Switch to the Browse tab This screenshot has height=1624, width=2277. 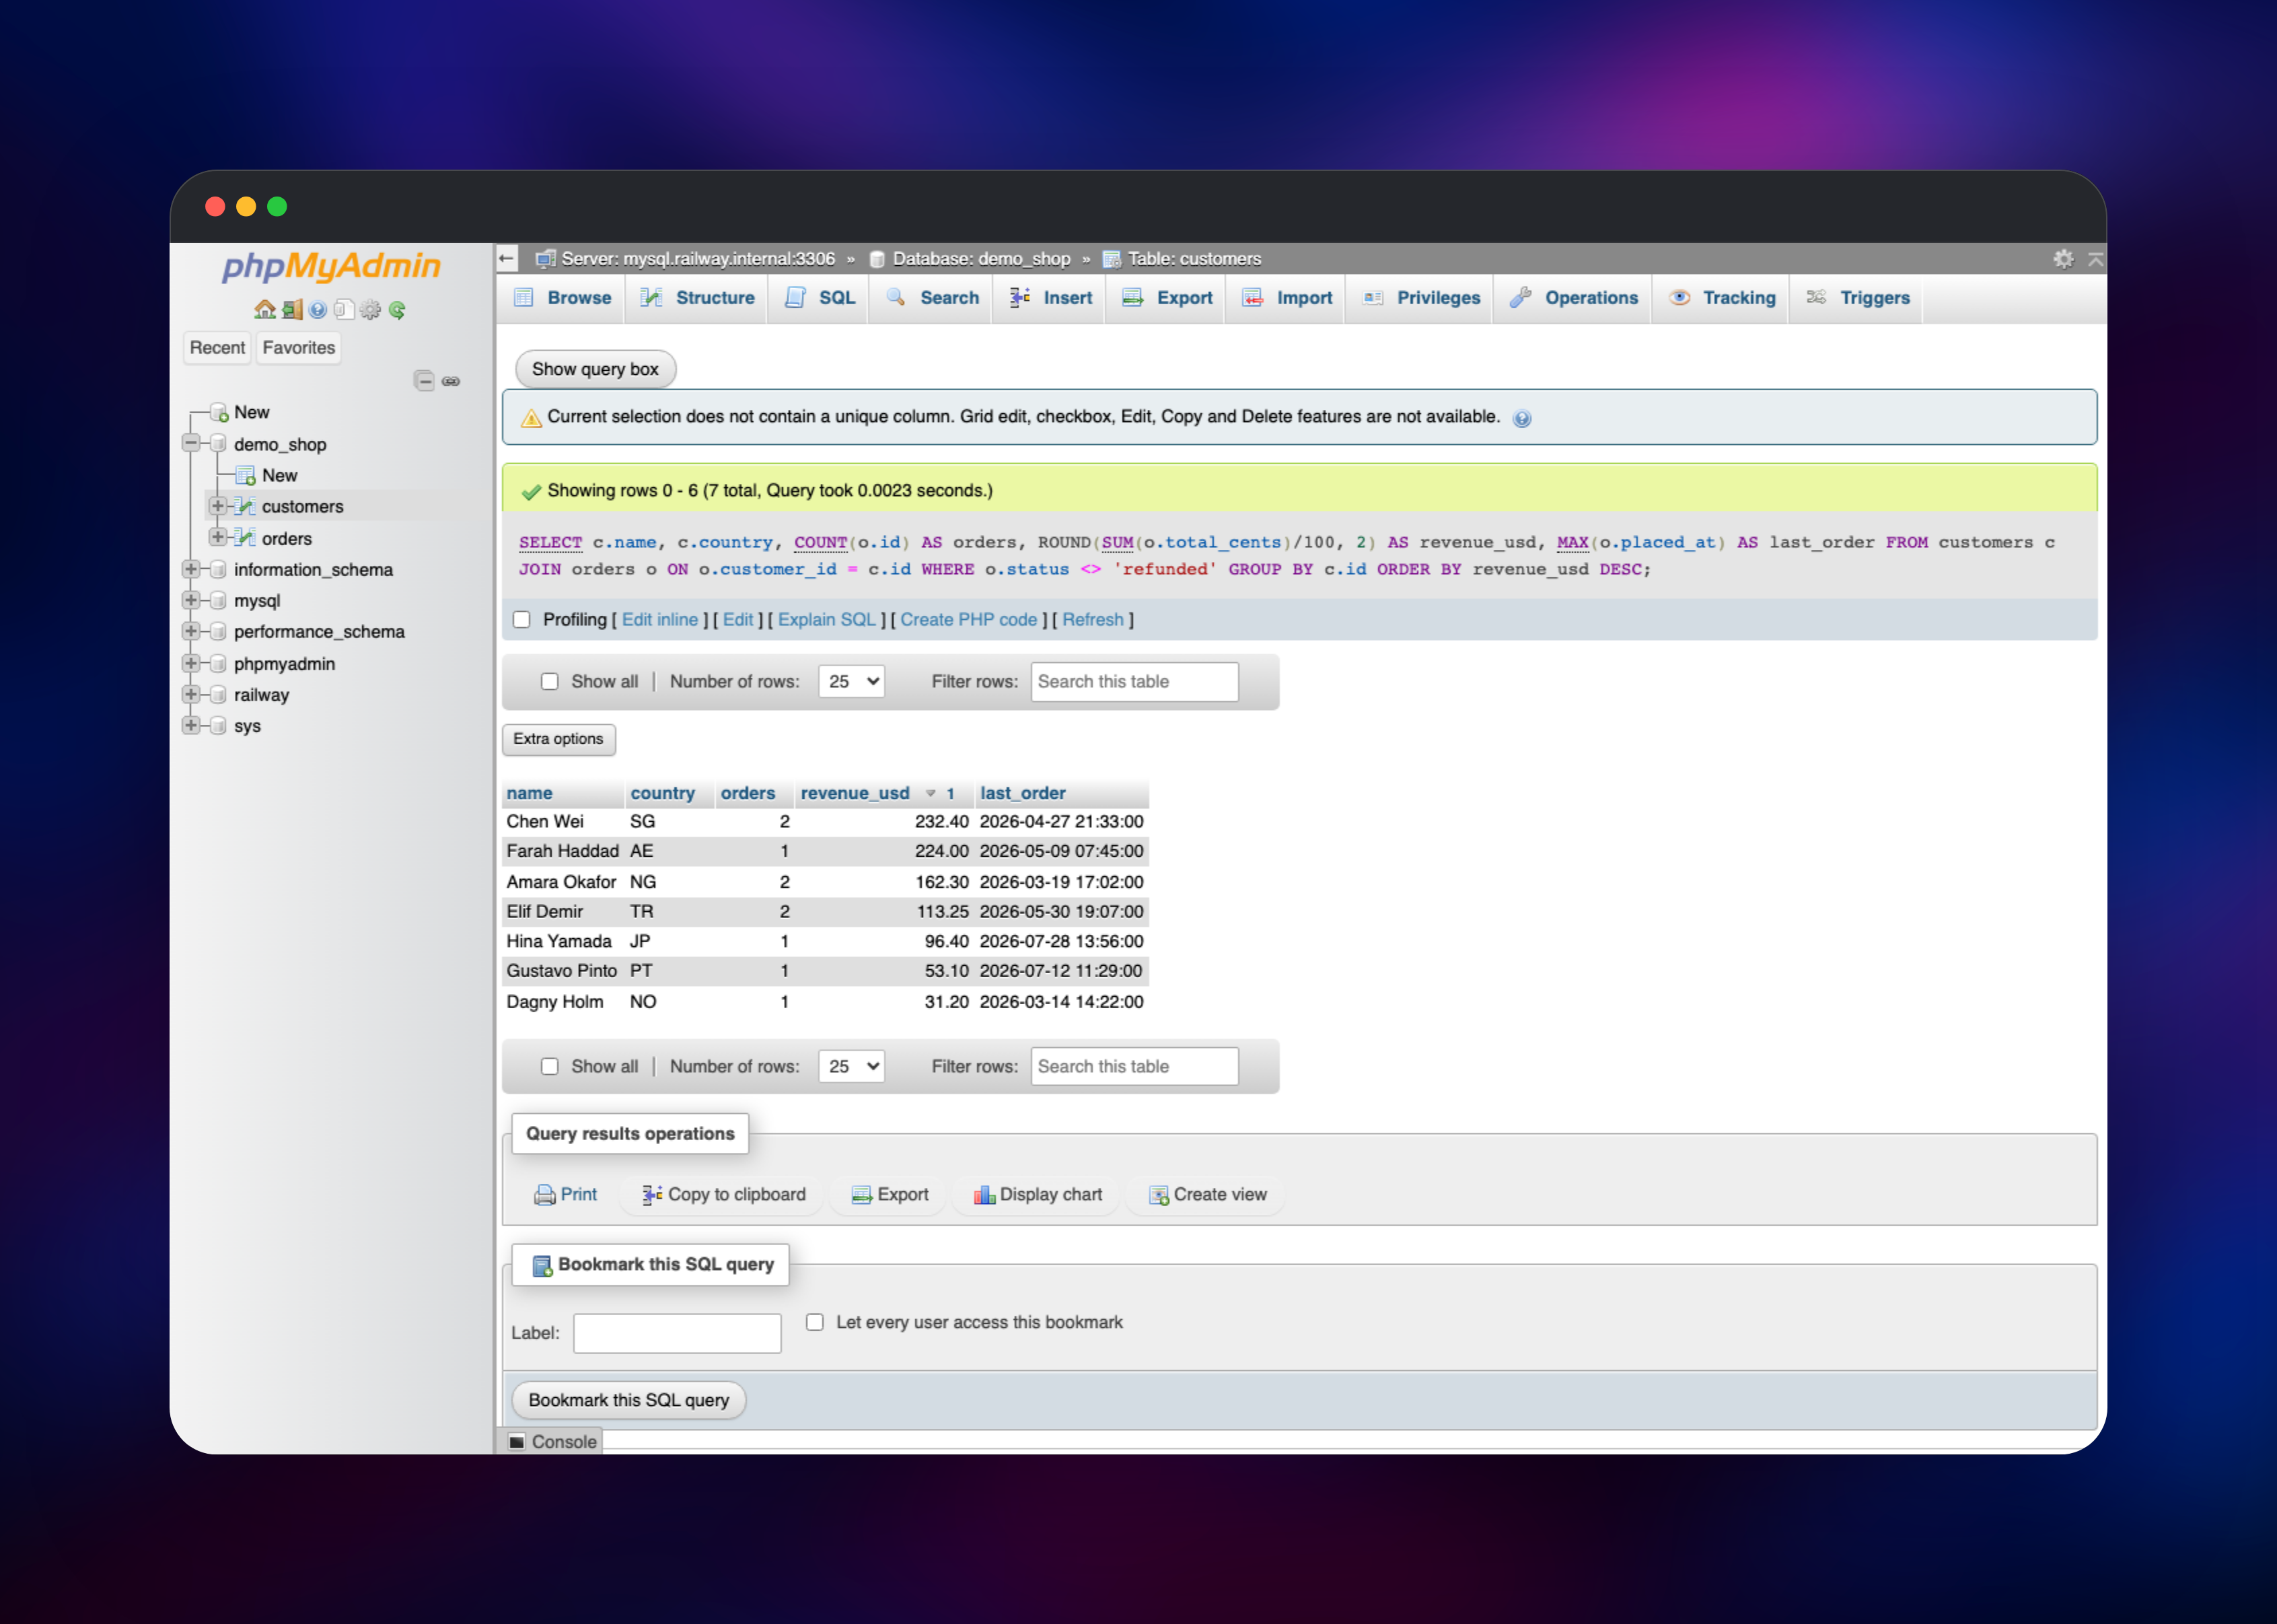pyautogui.click(x=563, y=298)
